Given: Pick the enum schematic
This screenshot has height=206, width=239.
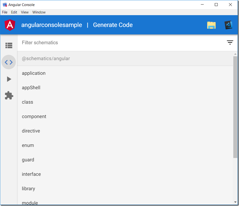Looking at the screenshot, I should click(125, 145).
